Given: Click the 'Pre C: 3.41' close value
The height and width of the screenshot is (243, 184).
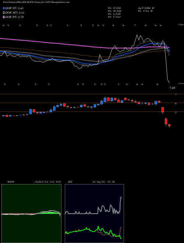Looking at the screenshot, I should [114, 17].
